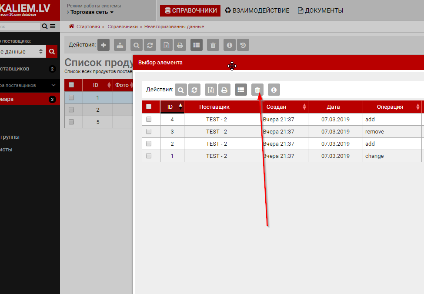Click the hierarchy tree icon in the main toolbar
Image resolution: width=424 pixels, height=294 pixels.
click(x=120, y=45)
